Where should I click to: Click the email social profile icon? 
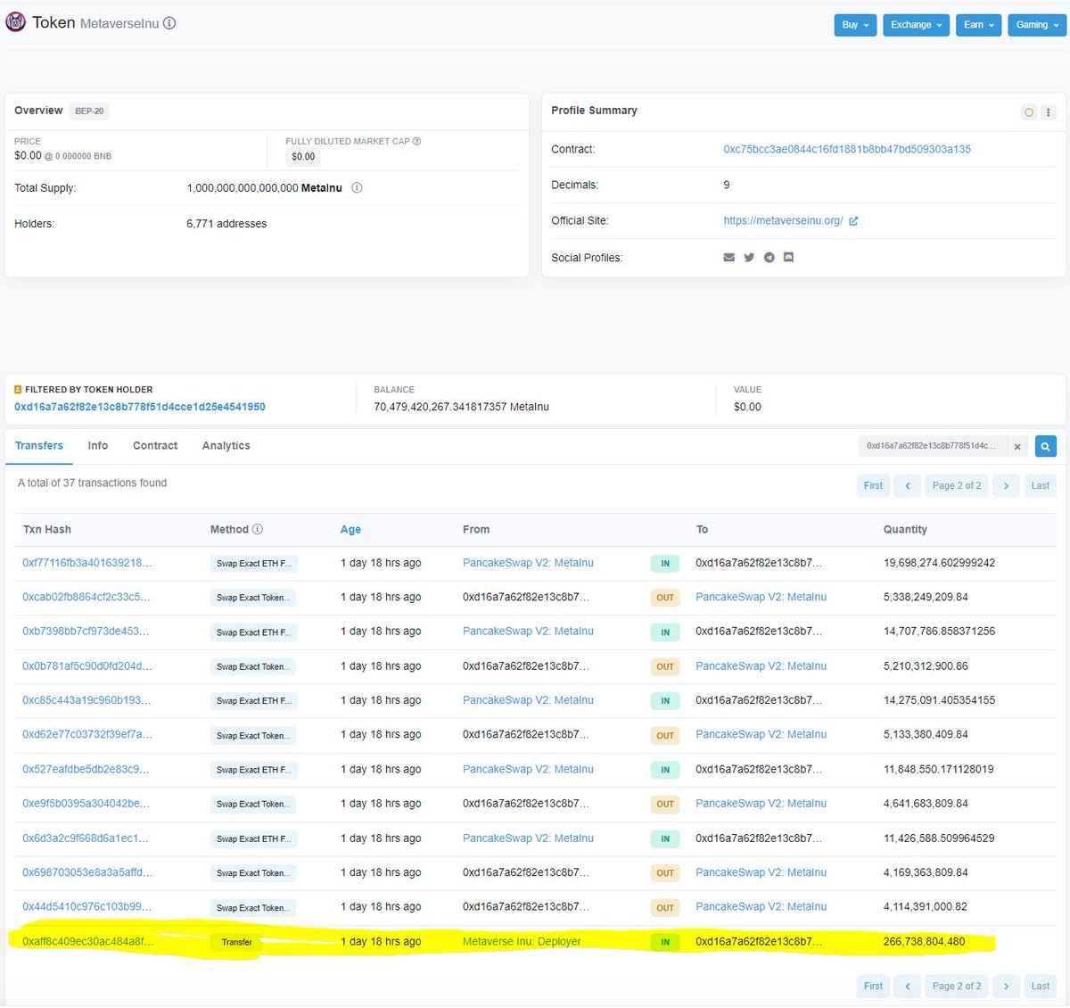click(728, 258)
